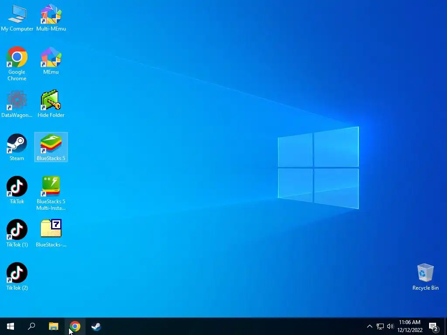Select the Multi-MEmu shortcut
The width and height of the screenshot is (447, 335).
[51, 17]
